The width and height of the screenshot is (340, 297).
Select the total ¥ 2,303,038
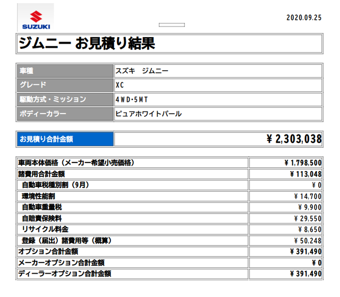[x=294, y=139]
